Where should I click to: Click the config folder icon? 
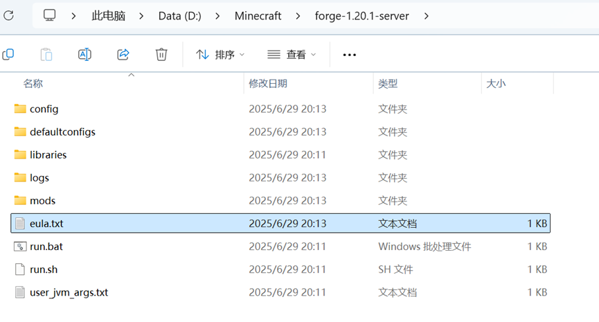click(20, 109)
